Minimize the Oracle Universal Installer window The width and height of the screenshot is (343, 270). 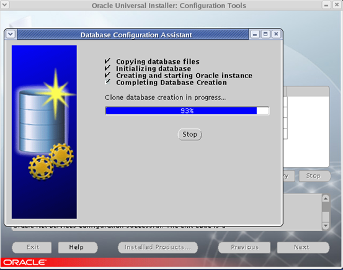tap(326, 5)
